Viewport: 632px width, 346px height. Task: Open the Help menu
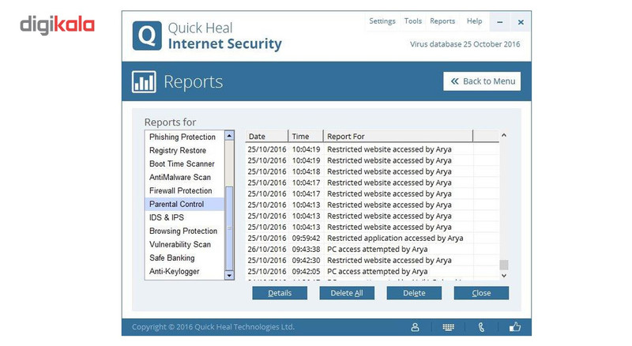click(x=475, y=21)
